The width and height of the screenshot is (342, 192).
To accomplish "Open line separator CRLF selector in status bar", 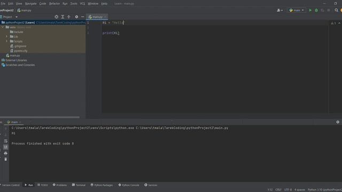I will [x=278, y=190].
